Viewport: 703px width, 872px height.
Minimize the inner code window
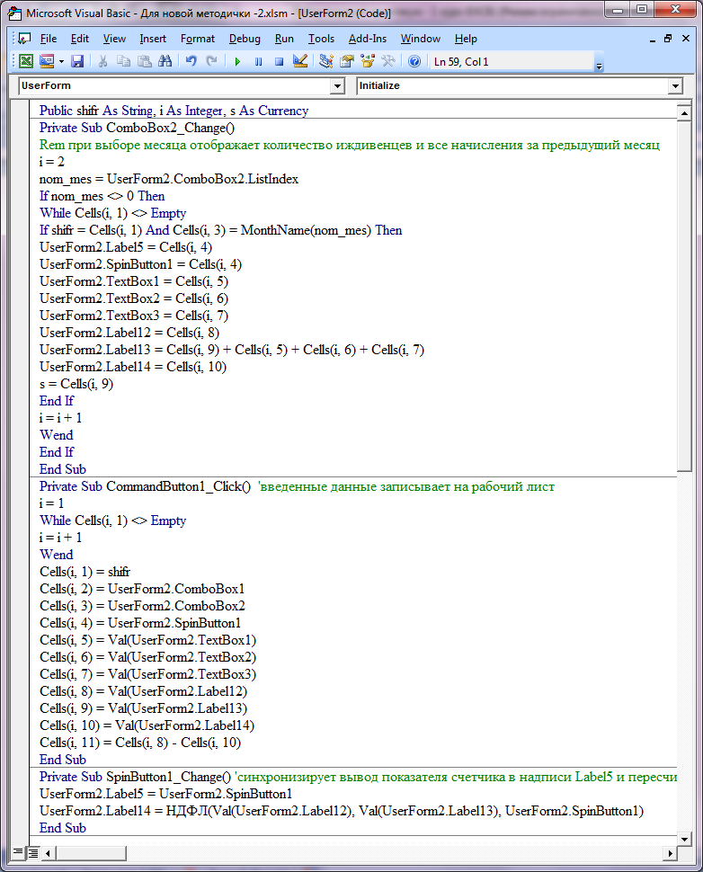(653, 39)
